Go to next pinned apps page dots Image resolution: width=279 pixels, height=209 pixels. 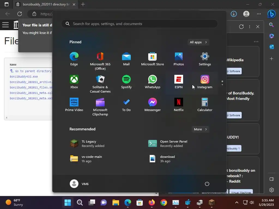point(222,83)
